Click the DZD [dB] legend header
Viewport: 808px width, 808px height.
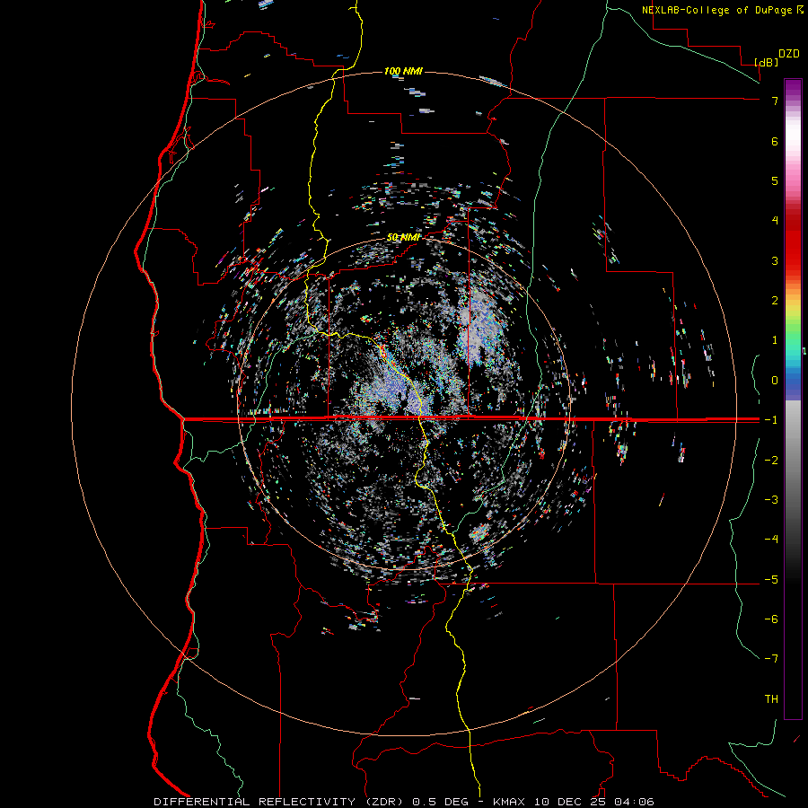click(777, 57)
